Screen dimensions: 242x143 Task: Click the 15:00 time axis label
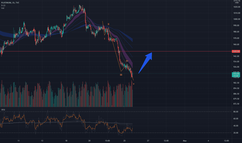pyautogui.click(x=107, y=141)
